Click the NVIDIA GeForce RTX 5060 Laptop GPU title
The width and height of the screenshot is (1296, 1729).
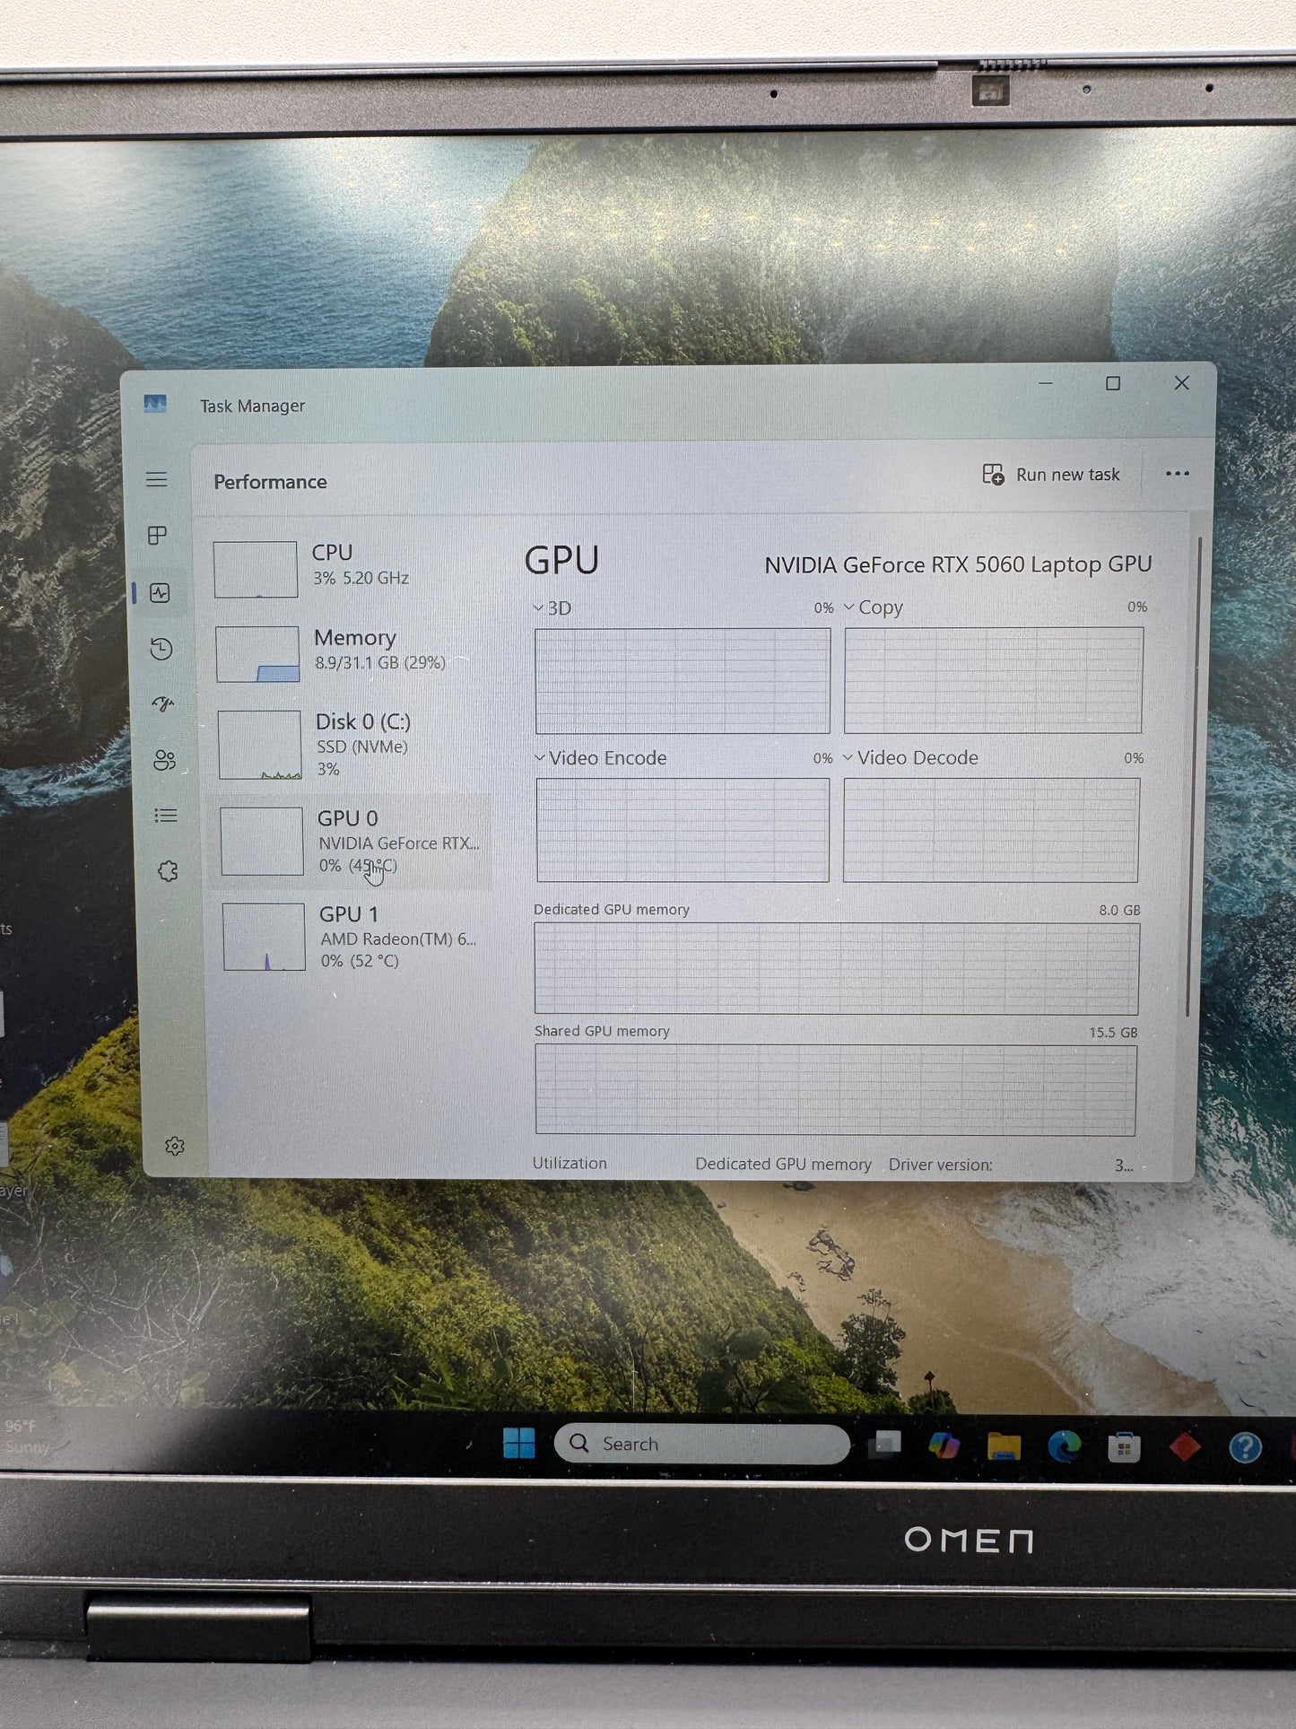(x=958, y=564)
